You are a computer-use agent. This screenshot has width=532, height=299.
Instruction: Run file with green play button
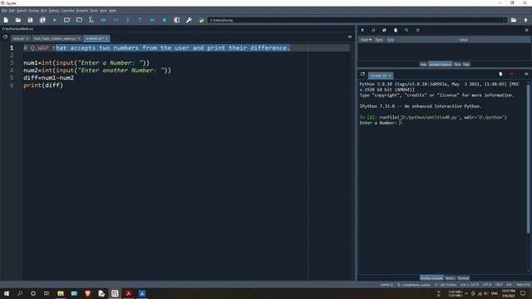tap(55, 20)
